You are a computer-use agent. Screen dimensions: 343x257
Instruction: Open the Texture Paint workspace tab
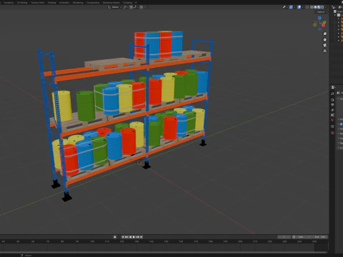pyautogui.click(x=38, y=3)
